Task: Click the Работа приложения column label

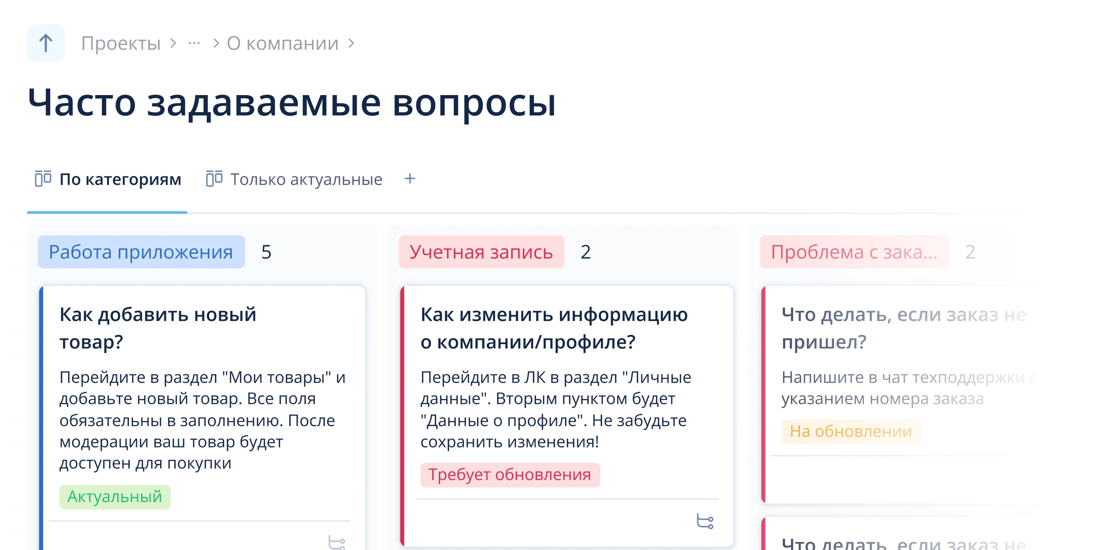Action: 141,252
